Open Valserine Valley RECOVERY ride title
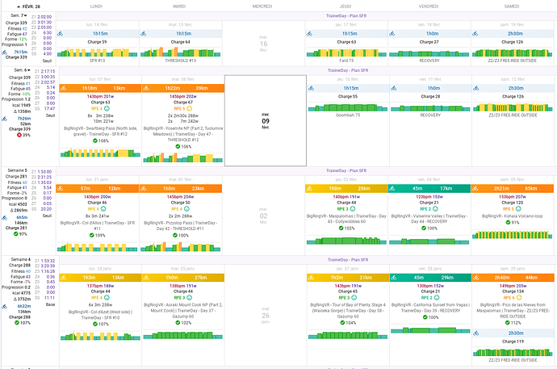The width and height of the screenshot is (557, 369). point(429,219)
